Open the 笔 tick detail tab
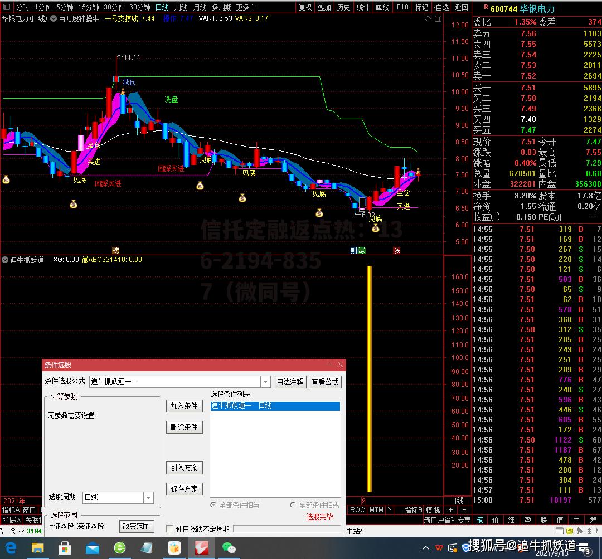 [479, 520]
